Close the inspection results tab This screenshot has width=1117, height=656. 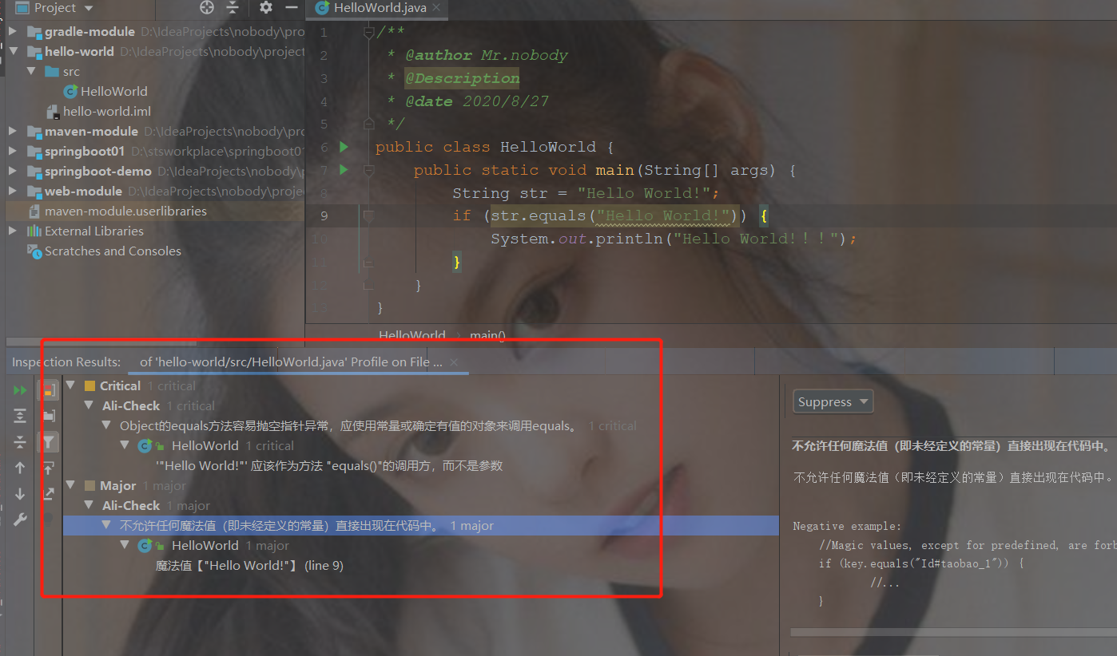(454, 362)
